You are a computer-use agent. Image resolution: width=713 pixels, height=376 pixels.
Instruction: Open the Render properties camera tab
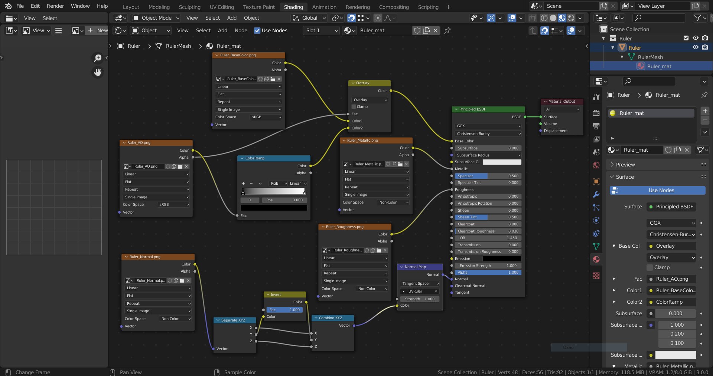596,113
